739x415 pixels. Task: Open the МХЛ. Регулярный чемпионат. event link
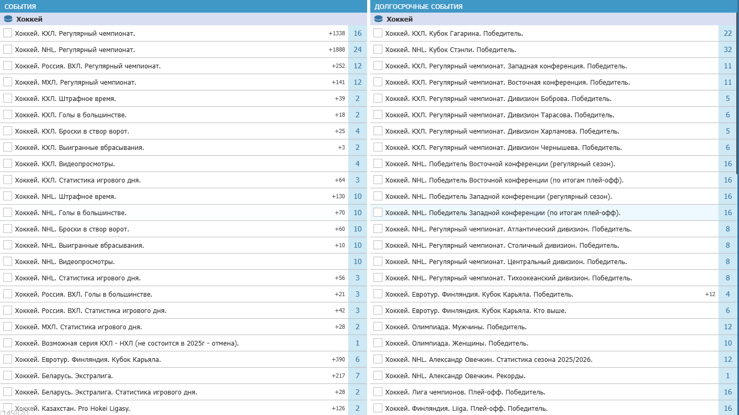click(x=75, y=83)
